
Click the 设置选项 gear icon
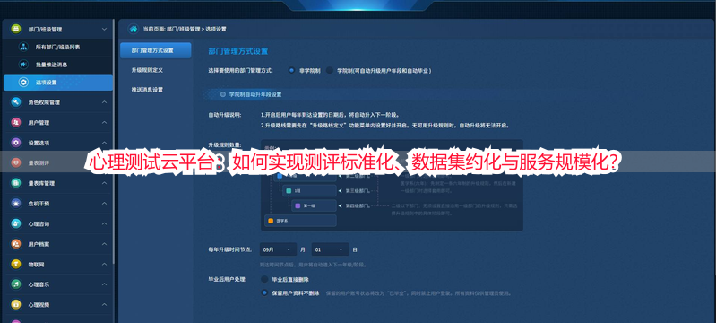pos(16,143)
